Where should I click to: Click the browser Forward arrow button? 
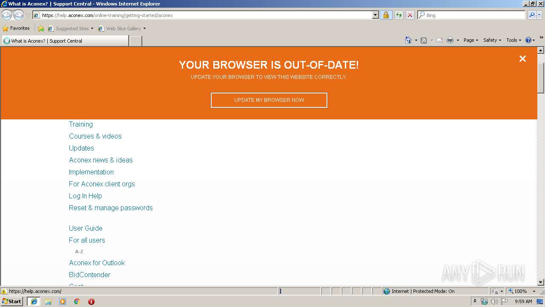(18, 15)
